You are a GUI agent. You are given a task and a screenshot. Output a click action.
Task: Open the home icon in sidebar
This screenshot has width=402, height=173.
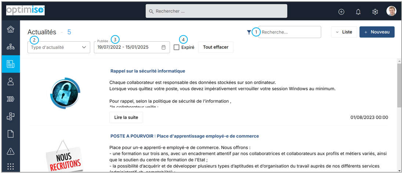(11, 30)
